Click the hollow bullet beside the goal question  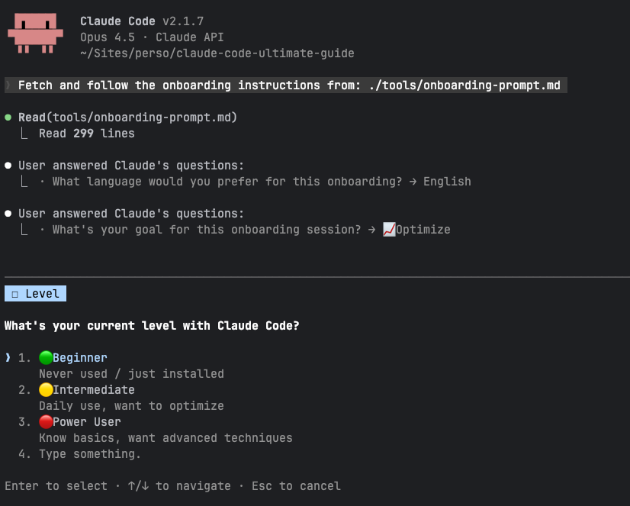tap(7, 213)
